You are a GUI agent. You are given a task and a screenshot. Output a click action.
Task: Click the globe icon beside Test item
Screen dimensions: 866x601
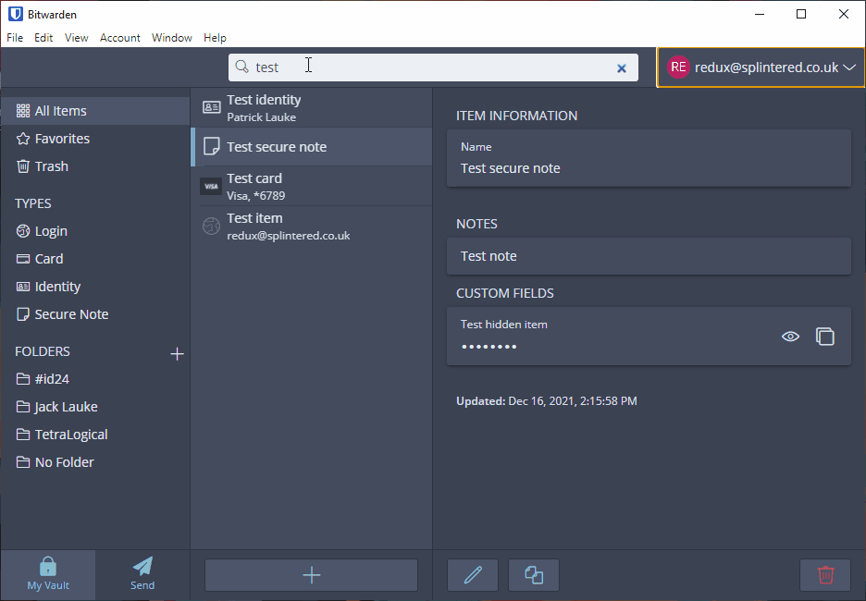tap(211, 226)
